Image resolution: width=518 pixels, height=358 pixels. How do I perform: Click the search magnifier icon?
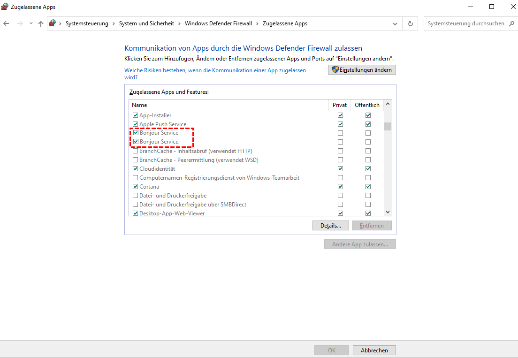tap(511, 23)
